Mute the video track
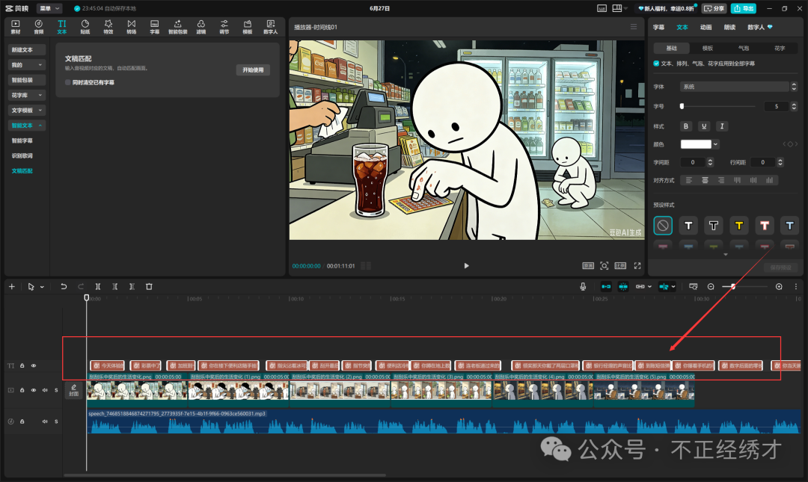This screenshot has width=808, height=482. [45, 390]
